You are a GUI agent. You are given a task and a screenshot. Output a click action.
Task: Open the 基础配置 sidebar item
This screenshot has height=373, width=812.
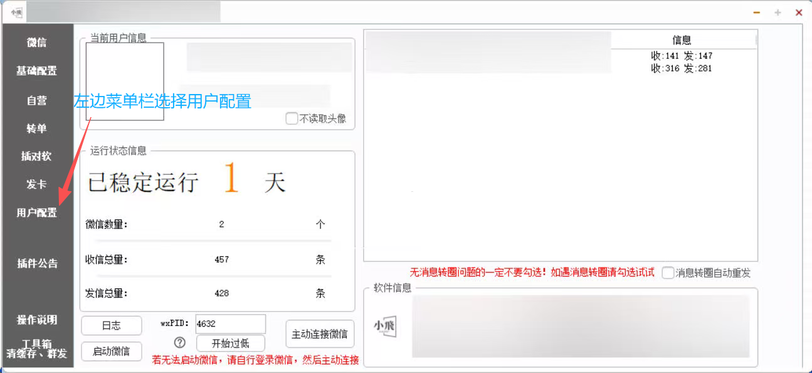pos(37,71)
